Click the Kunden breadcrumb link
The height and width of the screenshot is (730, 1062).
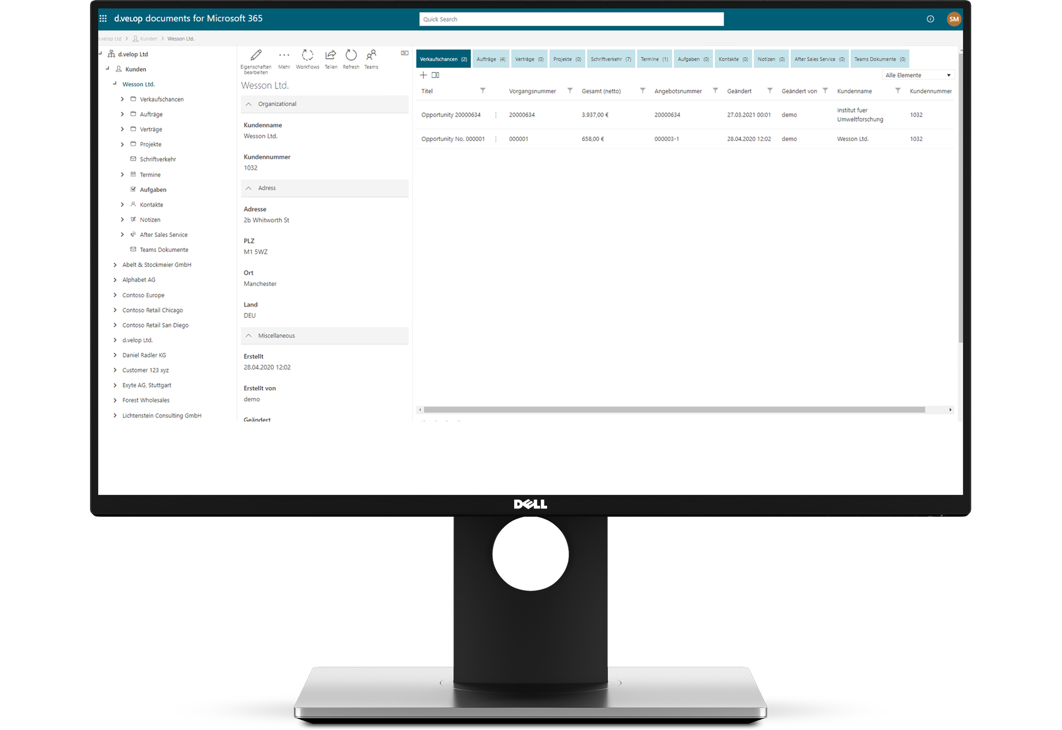point(149,39)
